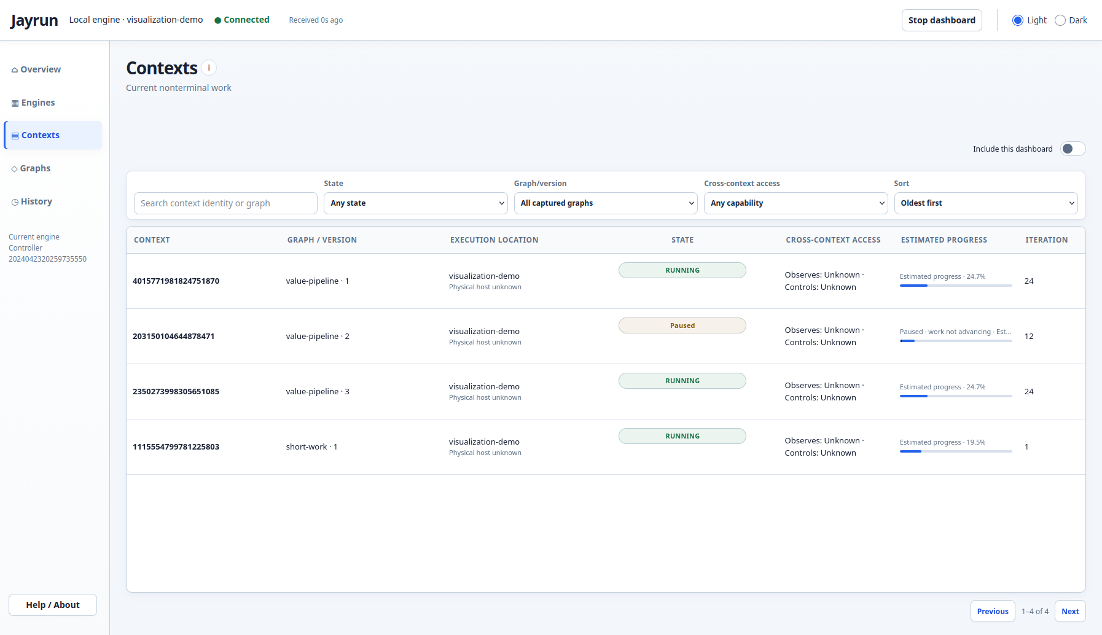The width and height of the screenshot is (1102, 635).
Task: Open the Graph/version dropdown
Action: (x=606, y=203)
